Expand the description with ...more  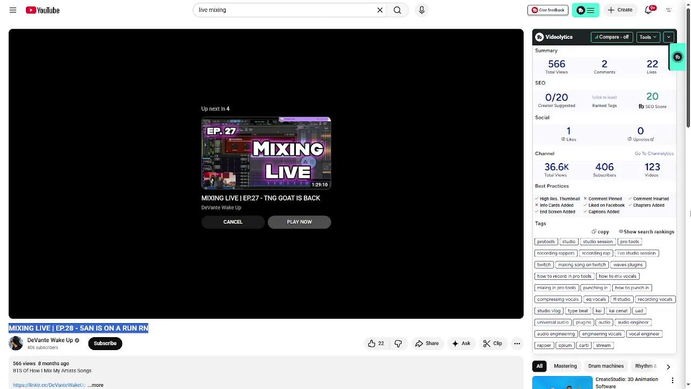tap(96, 385)
